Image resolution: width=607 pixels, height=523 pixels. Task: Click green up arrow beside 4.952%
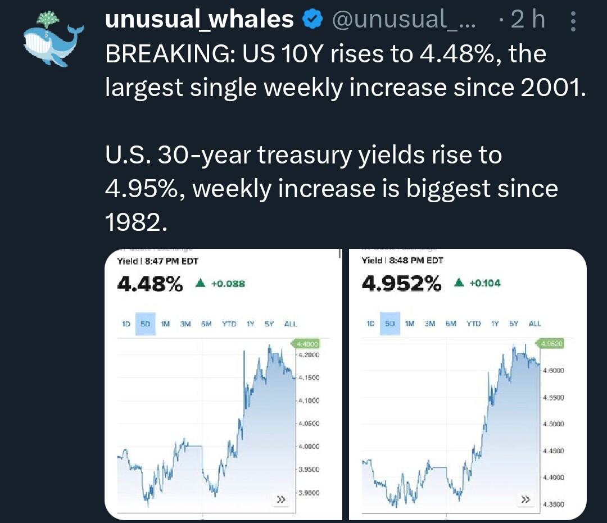[459, 283]
